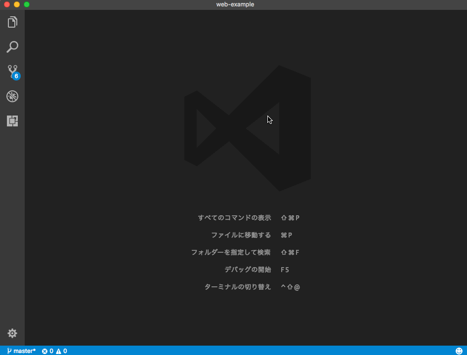Open the Debug view

pyautogui.click(x=12, y=96)
